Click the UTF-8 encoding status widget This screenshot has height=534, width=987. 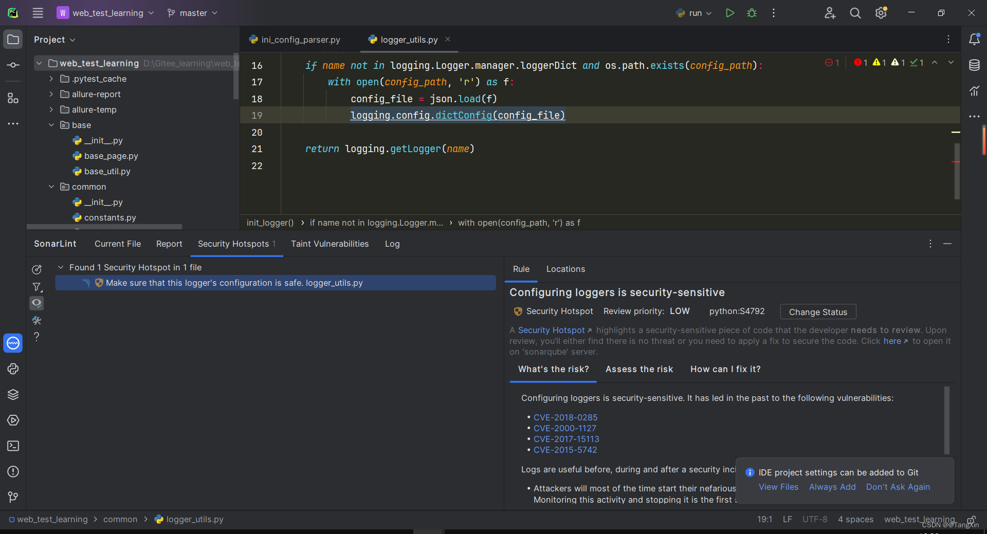tap(815, 519)
